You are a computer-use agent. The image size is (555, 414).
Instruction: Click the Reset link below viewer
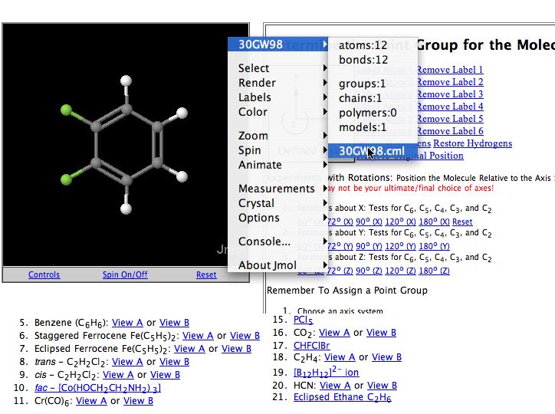(x=206, y=274)
